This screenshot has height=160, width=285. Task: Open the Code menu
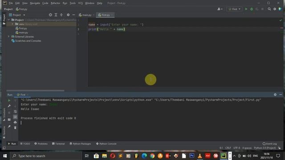(x=45, y=3)
